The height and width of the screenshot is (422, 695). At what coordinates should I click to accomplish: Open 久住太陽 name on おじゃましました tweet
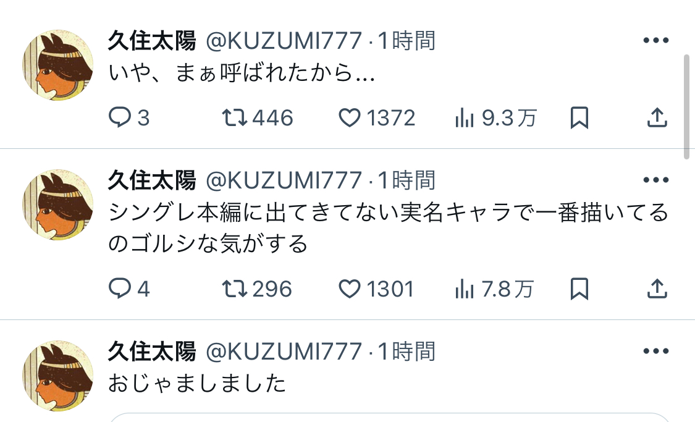pos(152,351)
